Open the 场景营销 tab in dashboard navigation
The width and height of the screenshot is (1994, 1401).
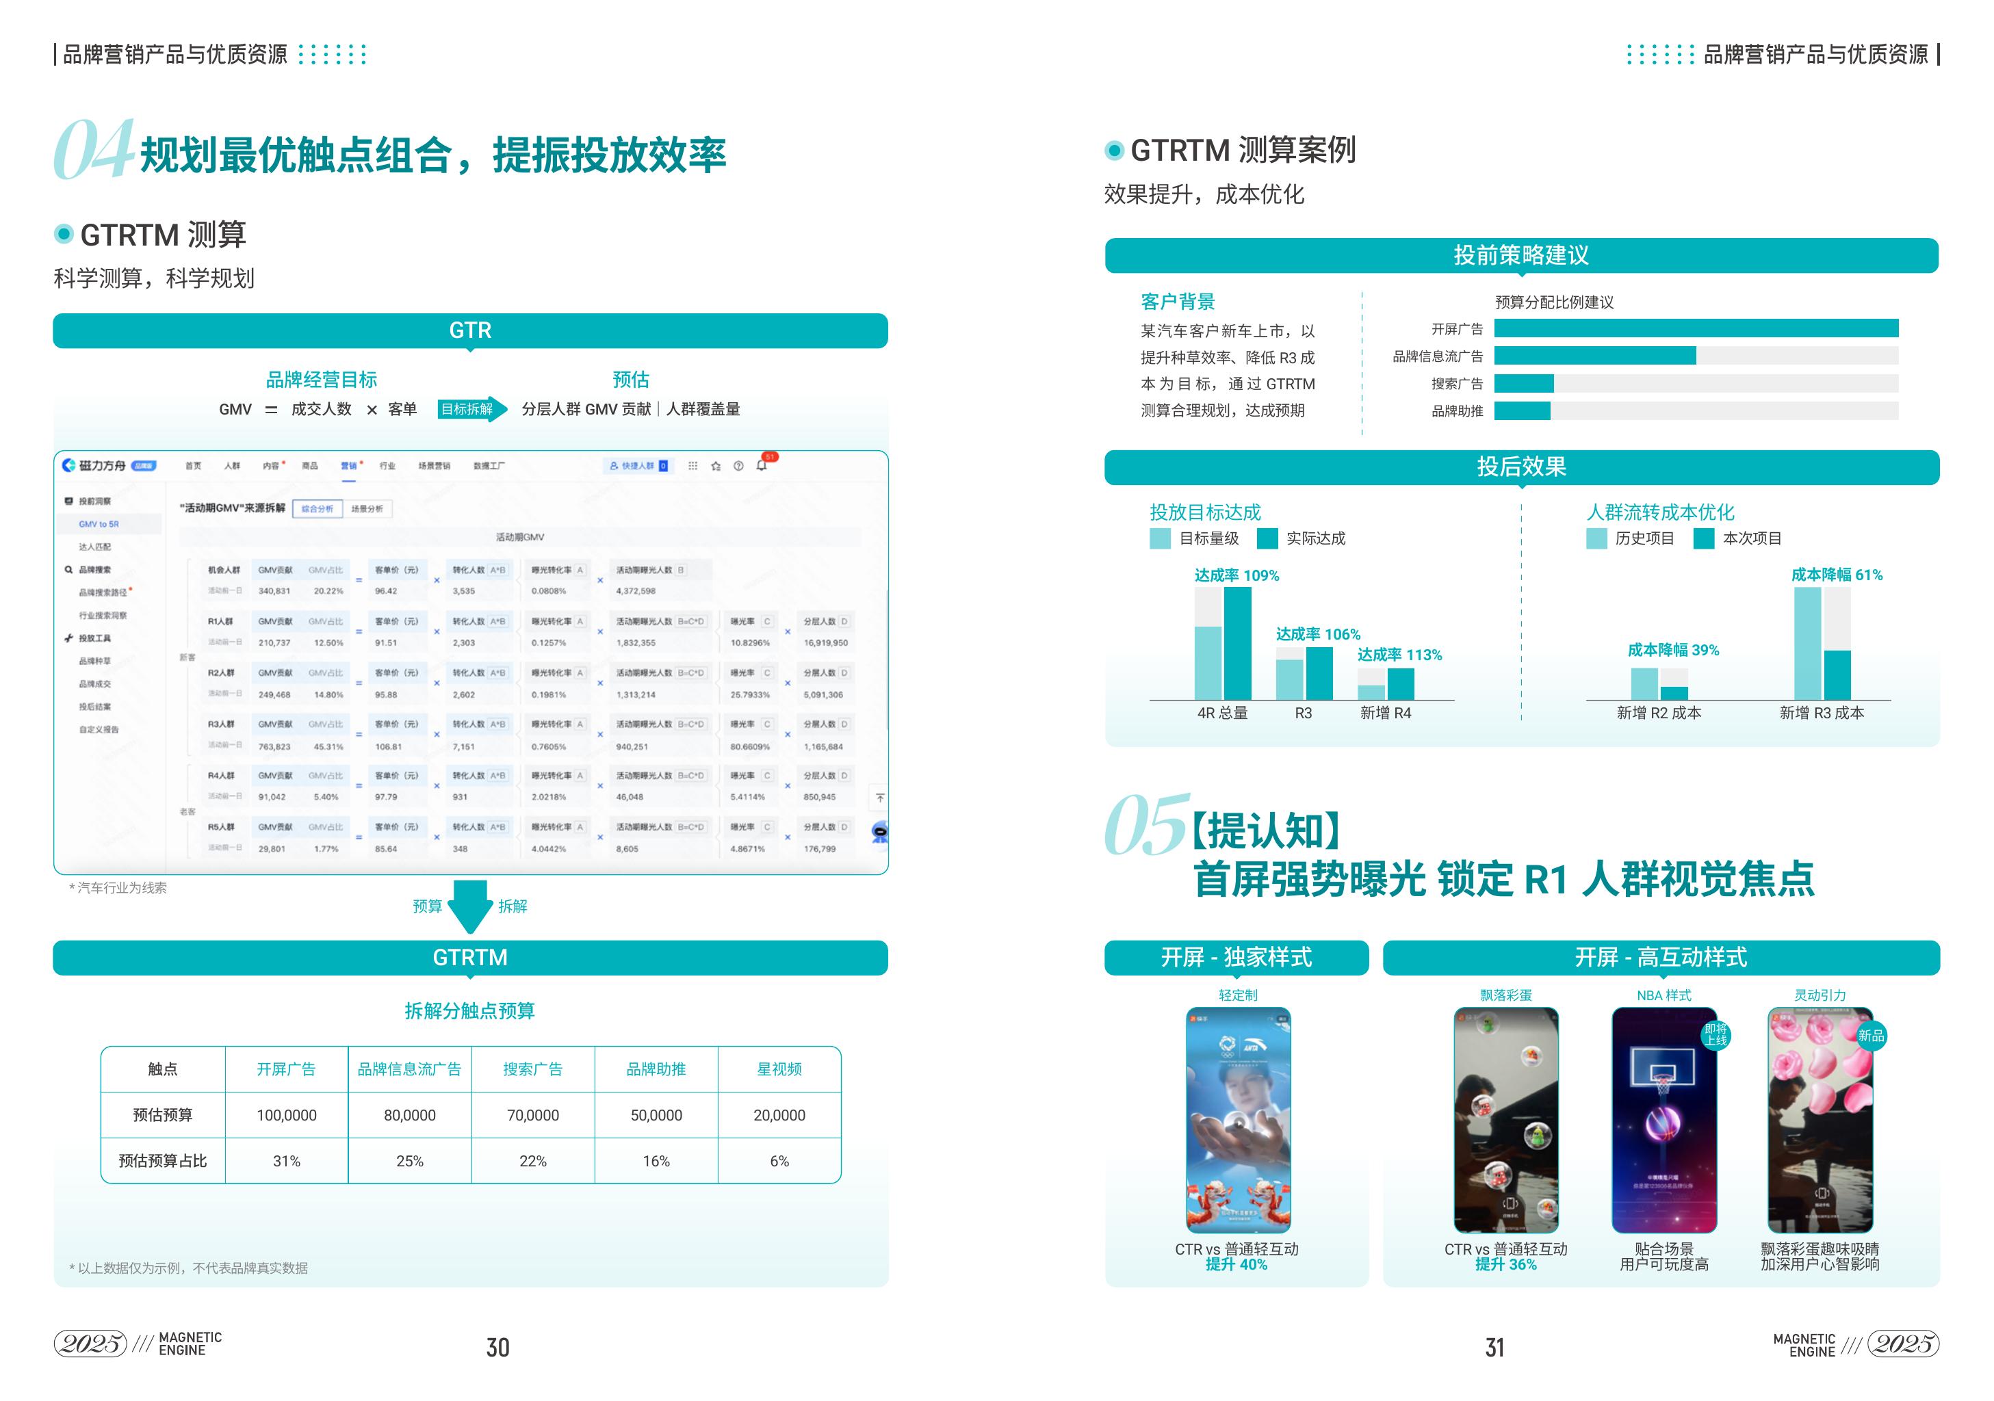tap(435, 466)
